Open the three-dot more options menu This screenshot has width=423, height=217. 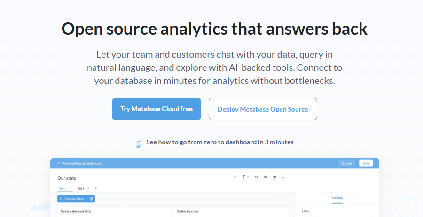(x=284, y=177)
